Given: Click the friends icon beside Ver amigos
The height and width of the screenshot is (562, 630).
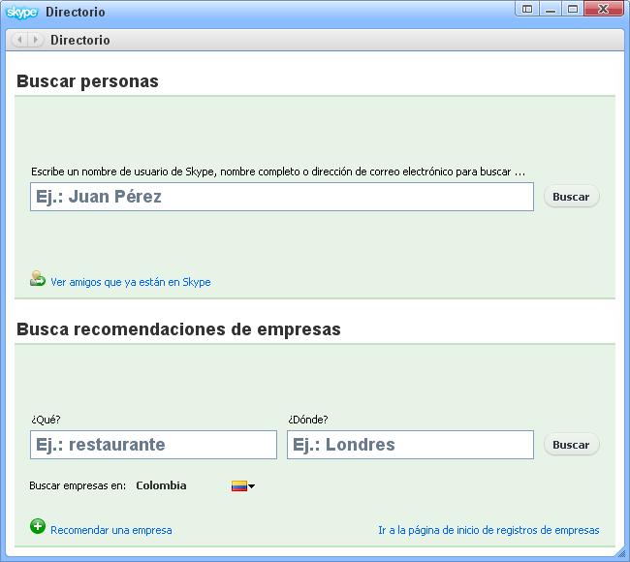Looking at the screenshot, I should tap(38, 280).
